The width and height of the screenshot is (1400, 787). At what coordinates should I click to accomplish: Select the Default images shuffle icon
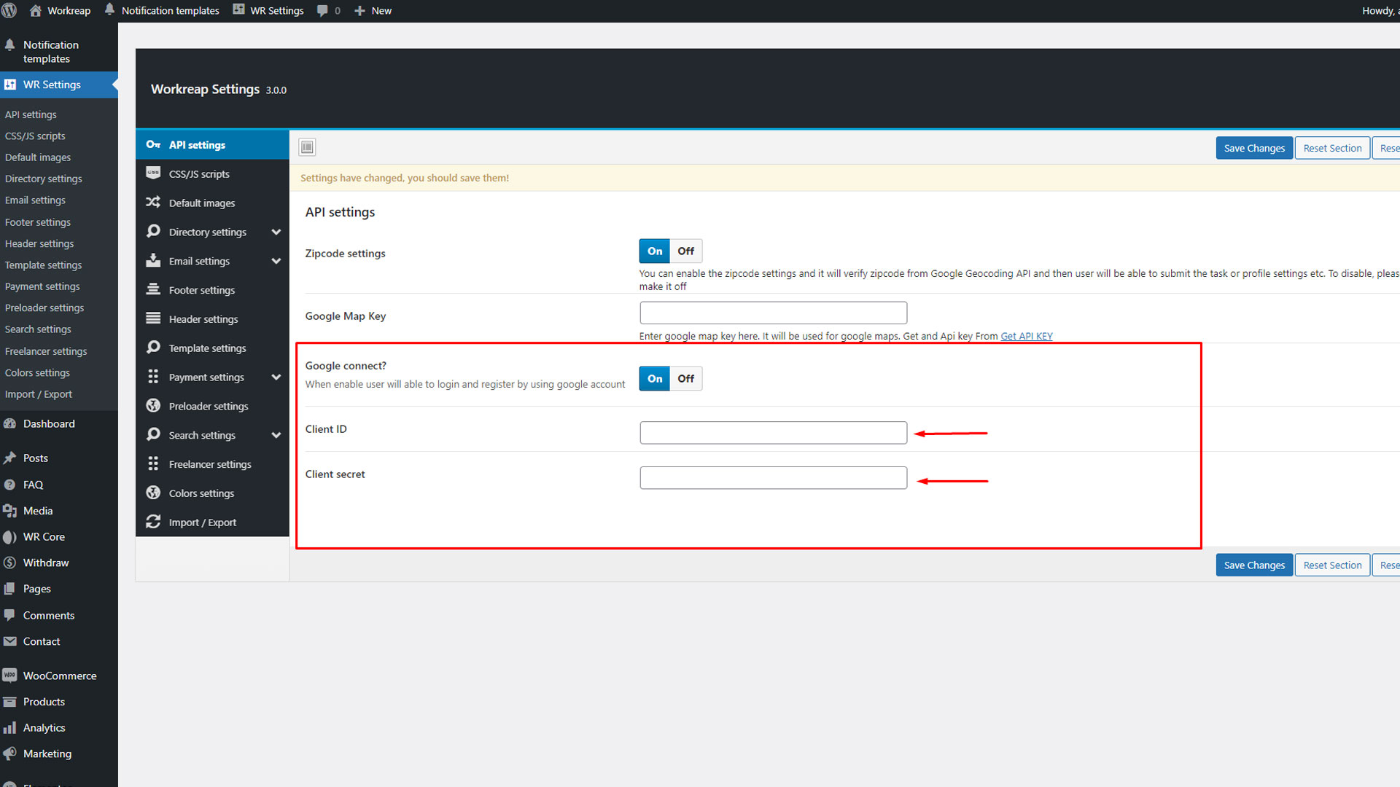point(153,203)
